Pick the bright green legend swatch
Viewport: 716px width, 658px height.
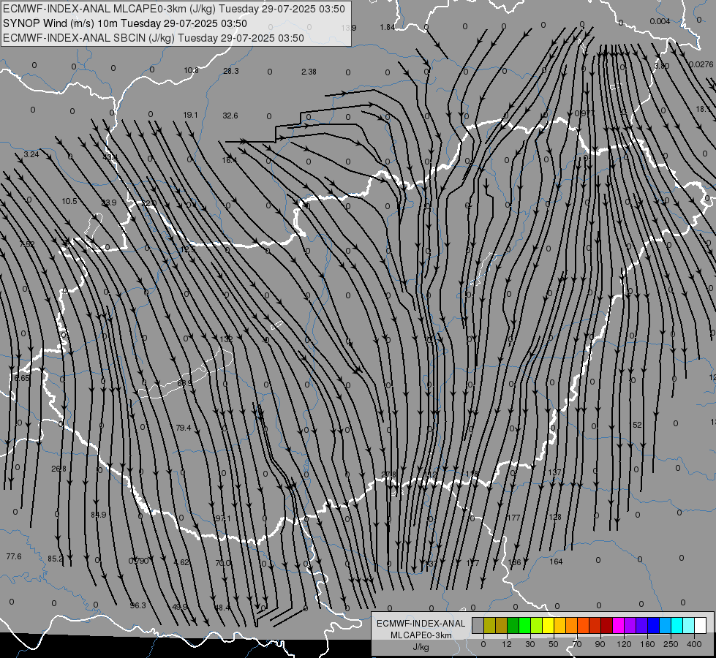coord(524,625)
